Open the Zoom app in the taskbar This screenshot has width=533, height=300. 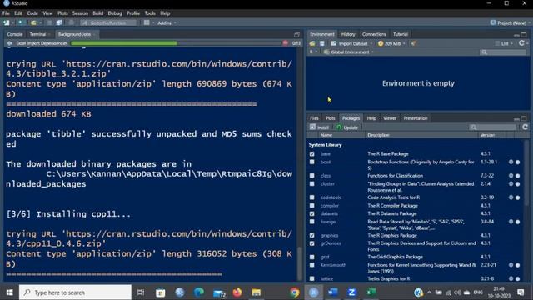pos(351,292)
